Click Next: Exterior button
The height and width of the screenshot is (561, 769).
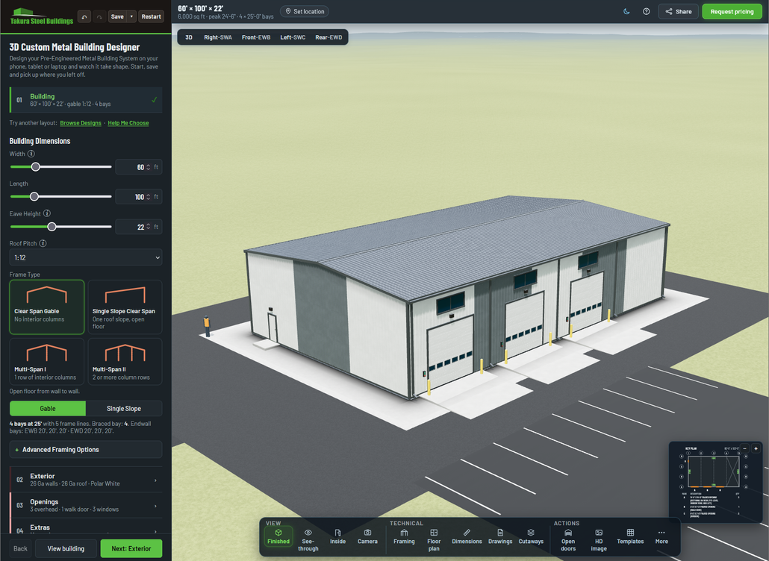pos(131,549)
